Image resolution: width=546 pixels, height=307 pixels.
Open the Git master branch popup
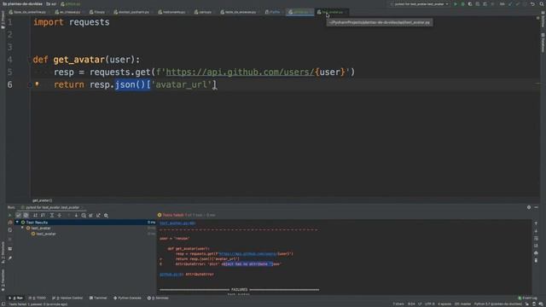pos(462,304)
